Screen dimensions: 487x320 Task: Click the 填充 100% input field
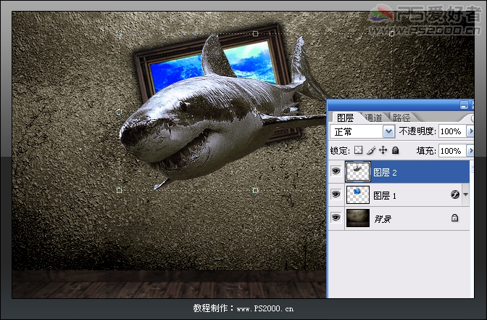point(452,151)
